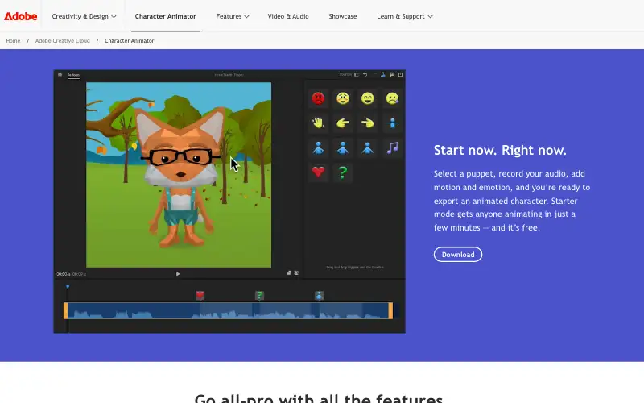Viewport: 644px width, 403px height.
Task: Click Character Animator breadcrumb text
Action: [130, 41]
